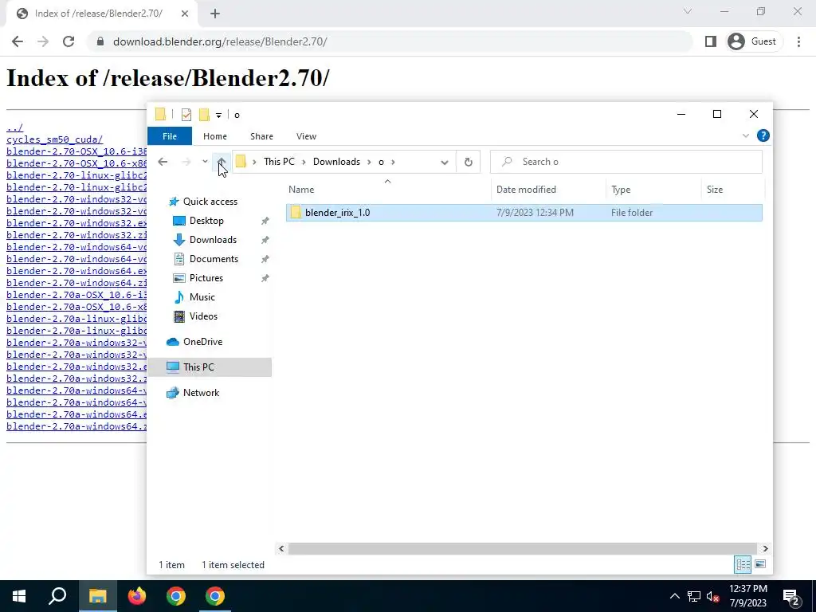Expand the chevron after This PC breadcrumb
This screenshot has width=816, height=612.
point(304,162)
